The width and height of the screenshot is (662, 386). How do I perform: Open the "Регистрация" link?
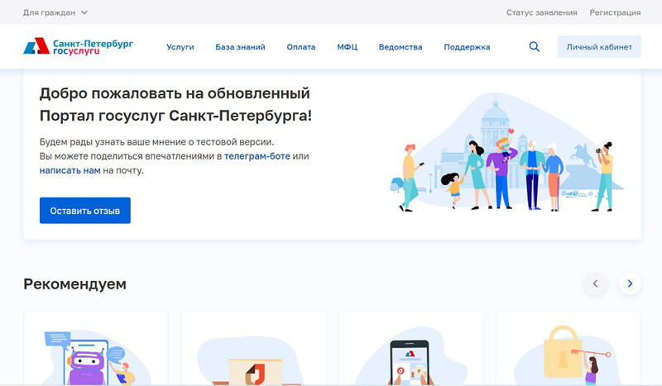615,12
